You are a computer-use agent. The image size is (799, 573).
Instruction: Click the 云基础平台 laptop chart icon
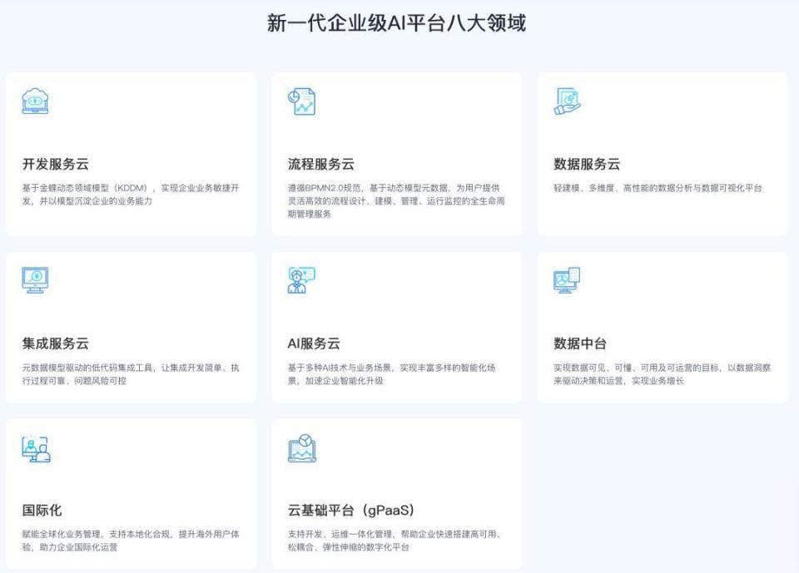(x=301, y=449)
